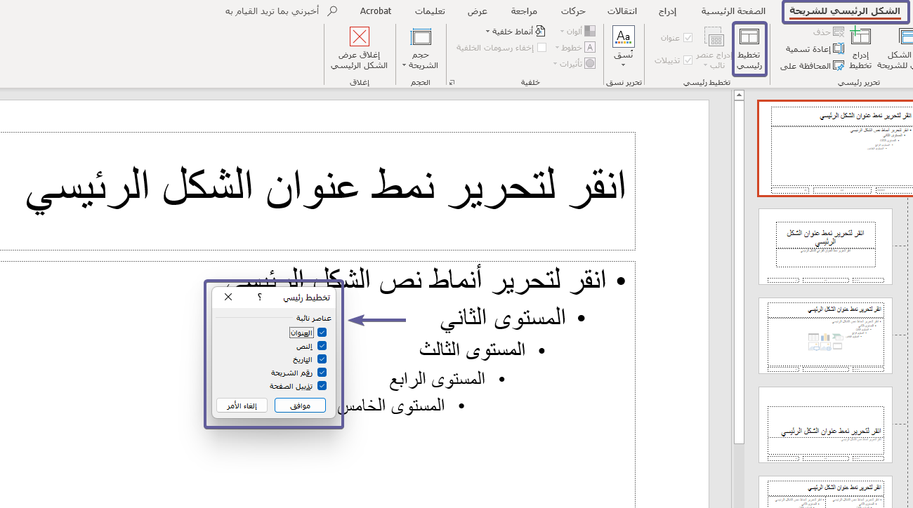Click the موافق (OK) button

[300, 406]
